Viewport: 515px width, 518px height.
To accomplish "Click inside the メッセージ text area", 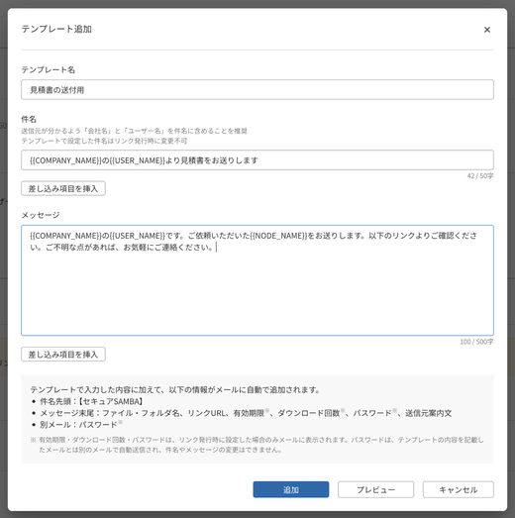I will point(257,280).
